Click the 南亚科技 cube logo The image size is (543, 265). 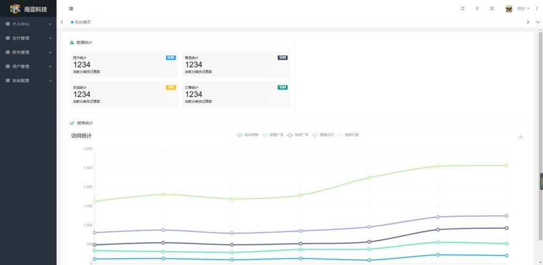15,8
